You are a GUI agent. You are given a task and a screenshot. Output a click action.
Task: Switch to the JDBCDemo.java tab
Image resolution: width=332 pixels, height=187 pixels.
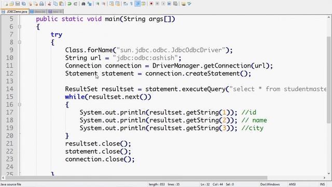click(x=15, y=11)
